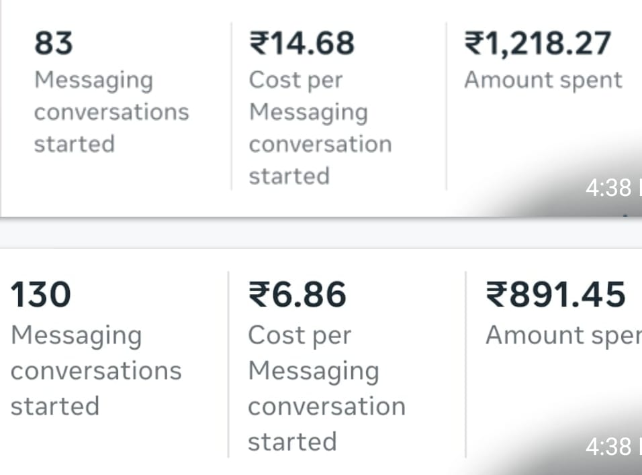This screenshot has width=642, height=475.
Task: Click the divider between ₹14.68 and ₹1,218.27
Action: point(446,106)
